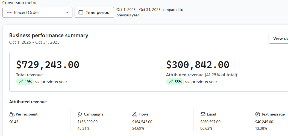Click the attributed revenue trend arrow icon
The height and width of the screenshot is (136, 288).
tap(171, 82)
